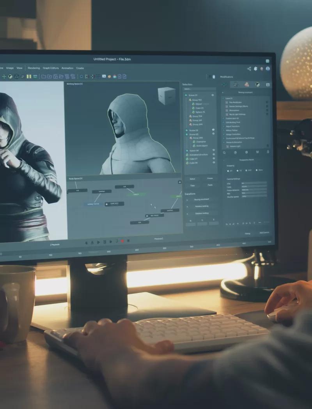The width and height of the screenshot is (312, 409).
Task: Switch to the first Modificators tab
Action: point(224,85)
